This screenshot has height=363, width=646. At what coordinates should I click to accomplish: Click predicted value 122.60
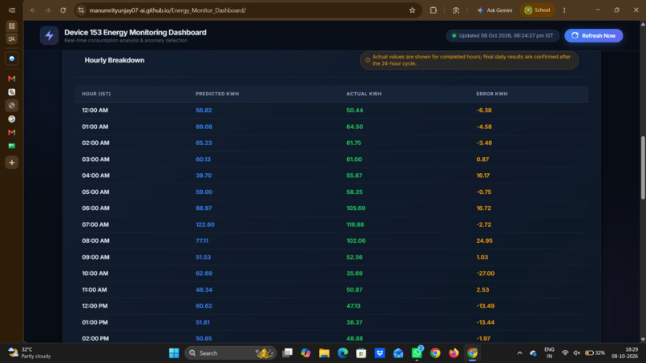(204, 224)
